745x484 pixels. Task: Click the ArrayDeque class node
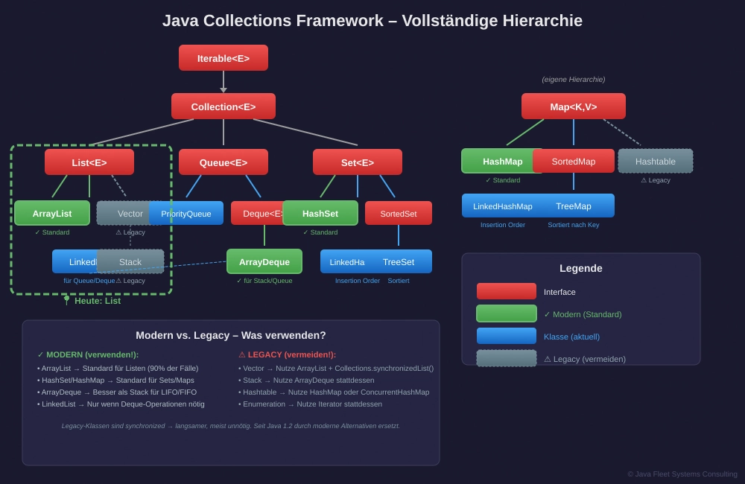[x=264, y=261]
